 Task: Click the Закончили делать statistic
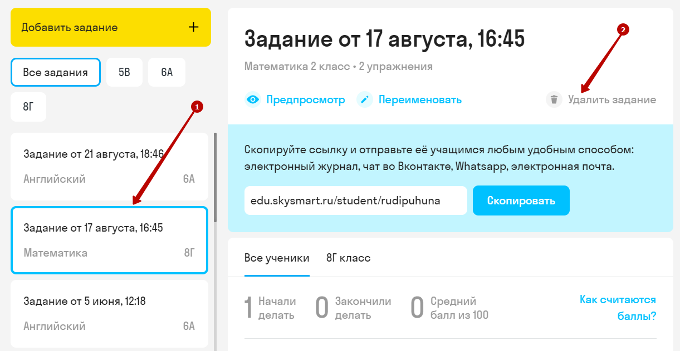tap(354, 308)
